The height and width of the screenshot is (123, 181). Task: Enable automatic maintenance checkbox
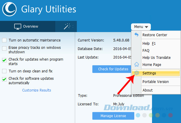(x=4, y=40)
